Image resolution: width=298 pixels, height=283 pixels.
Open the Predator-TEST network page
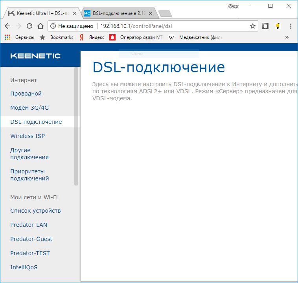pos(30,253)
